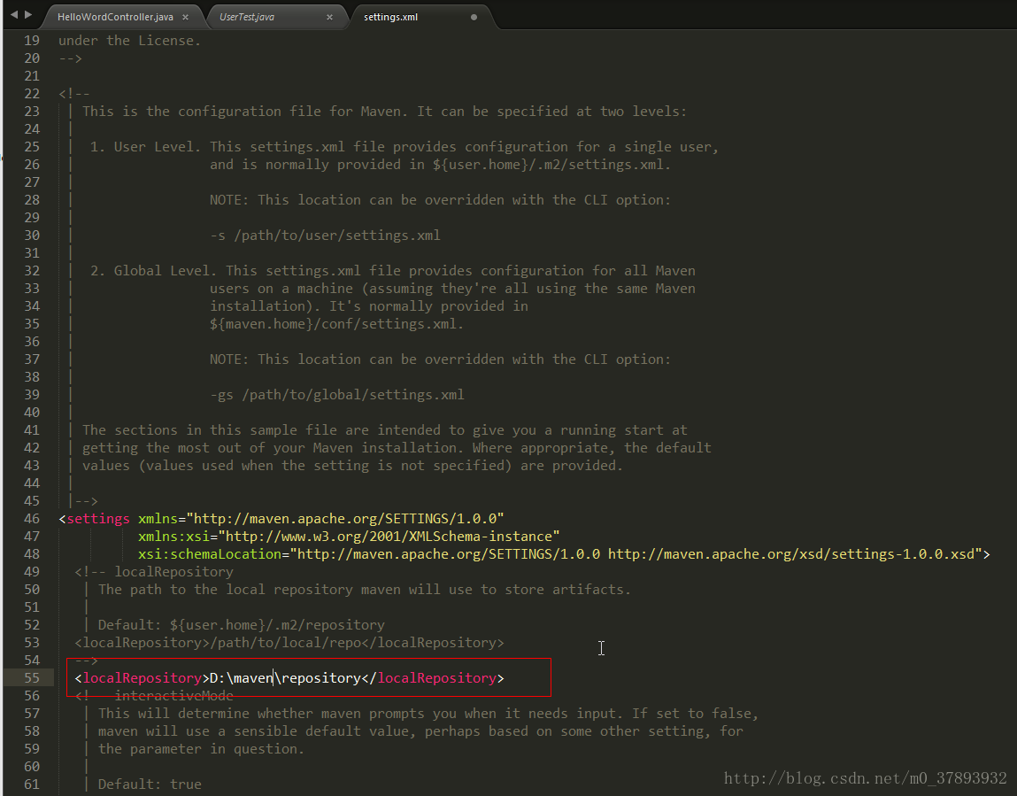Click the 'settings' tag name on line 46

coord(98,519)
